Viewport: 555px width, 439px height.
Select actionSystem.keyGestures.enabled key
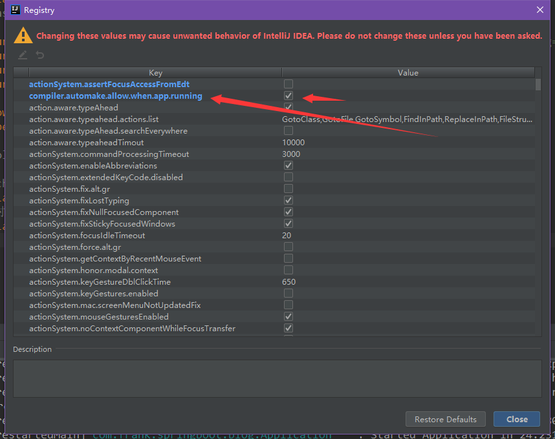[93, 294]
